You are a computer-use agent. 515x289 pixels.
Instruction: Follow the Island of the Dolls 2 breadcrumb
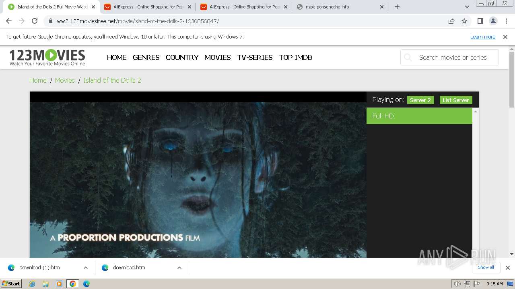[112, 80]
